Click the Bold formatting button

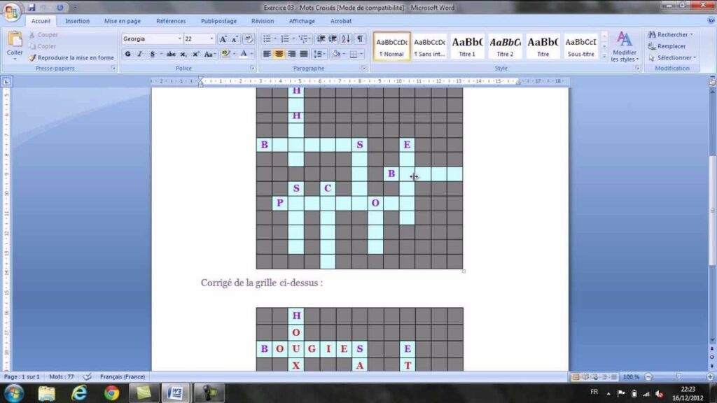pos(127,54)
